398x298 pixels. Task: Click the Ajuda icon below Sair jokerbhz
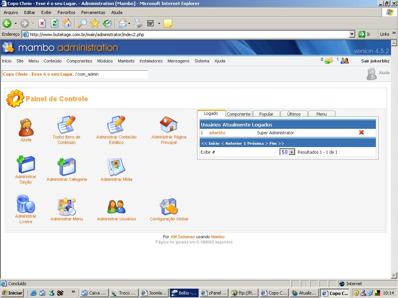[372, 74]
